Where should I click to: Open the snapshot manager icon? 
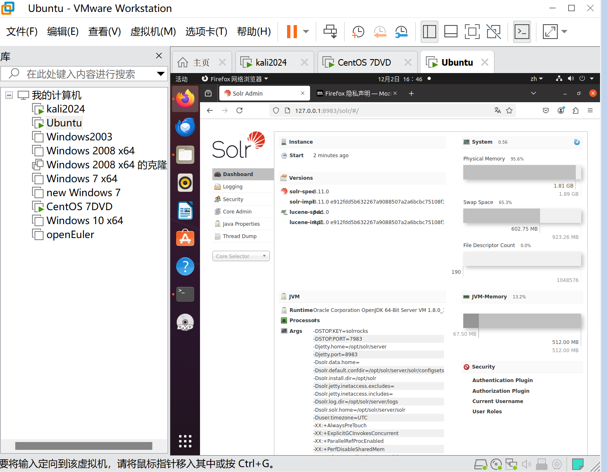coord(401,32)
